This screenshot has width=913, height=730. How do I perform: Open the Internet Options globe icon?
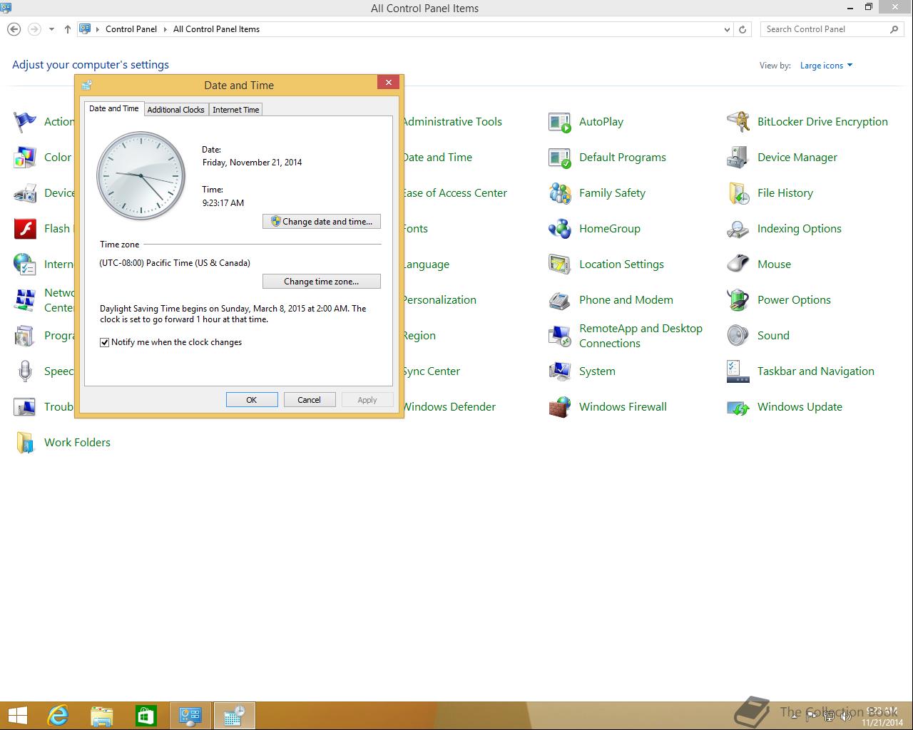(x=25, y=264)
